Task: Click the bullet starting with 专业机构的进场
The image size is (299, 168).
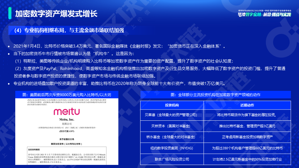Action: (x=120, y=83)
